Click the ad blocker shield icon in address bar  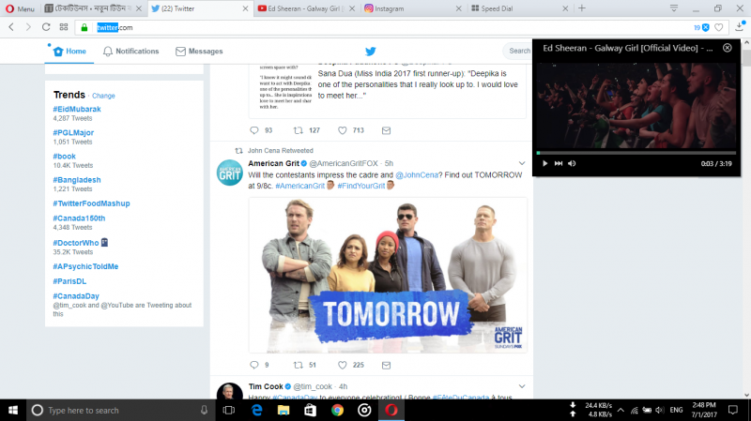(706, 28)
